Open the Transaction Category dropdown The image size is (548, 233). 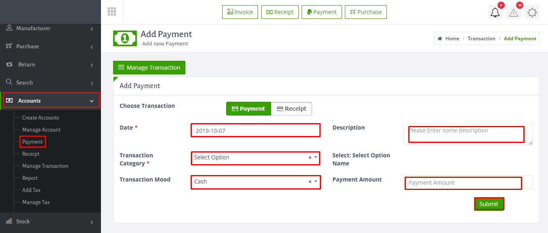(250, 158)
